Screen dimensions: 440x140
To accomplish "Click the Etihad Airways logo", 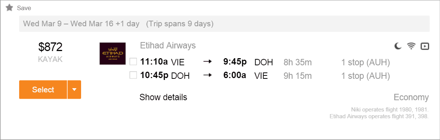I will click(113, 53).
